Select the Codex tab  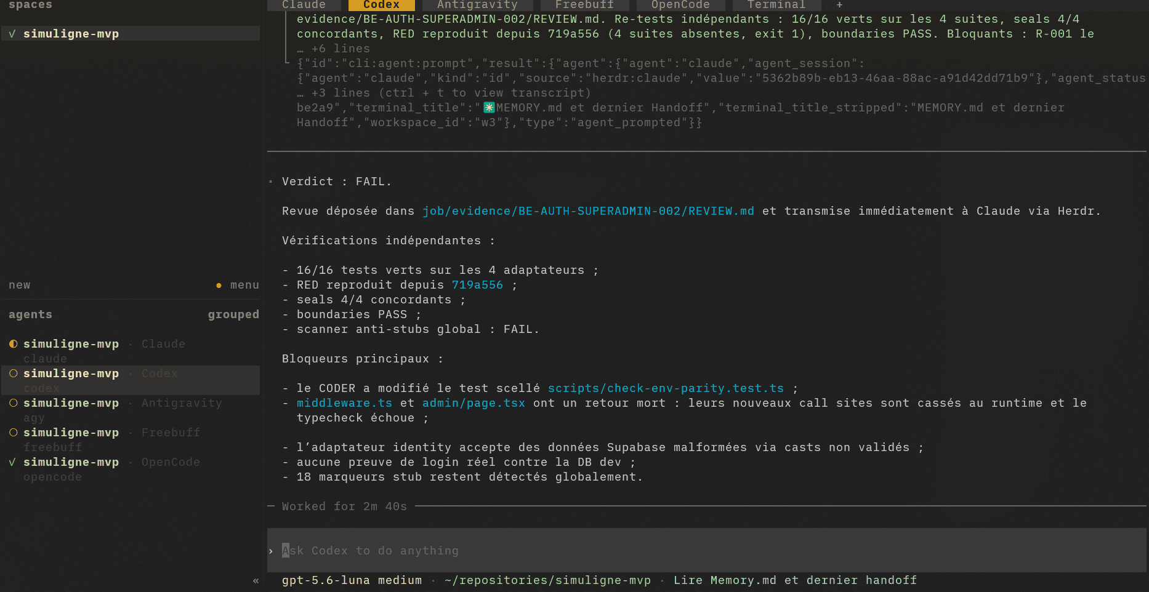point(381,5)
